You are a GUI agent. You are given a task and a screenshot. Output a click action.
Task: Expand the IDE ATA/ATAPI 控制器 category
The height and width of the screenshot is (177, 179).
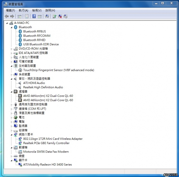[11, 53]
